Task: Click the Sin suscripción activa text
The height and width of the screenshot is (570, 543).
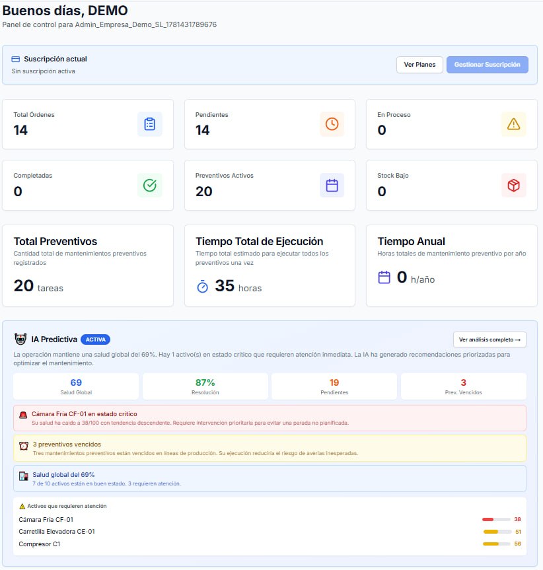Action: pyautogui.click(x=43, y=71)
